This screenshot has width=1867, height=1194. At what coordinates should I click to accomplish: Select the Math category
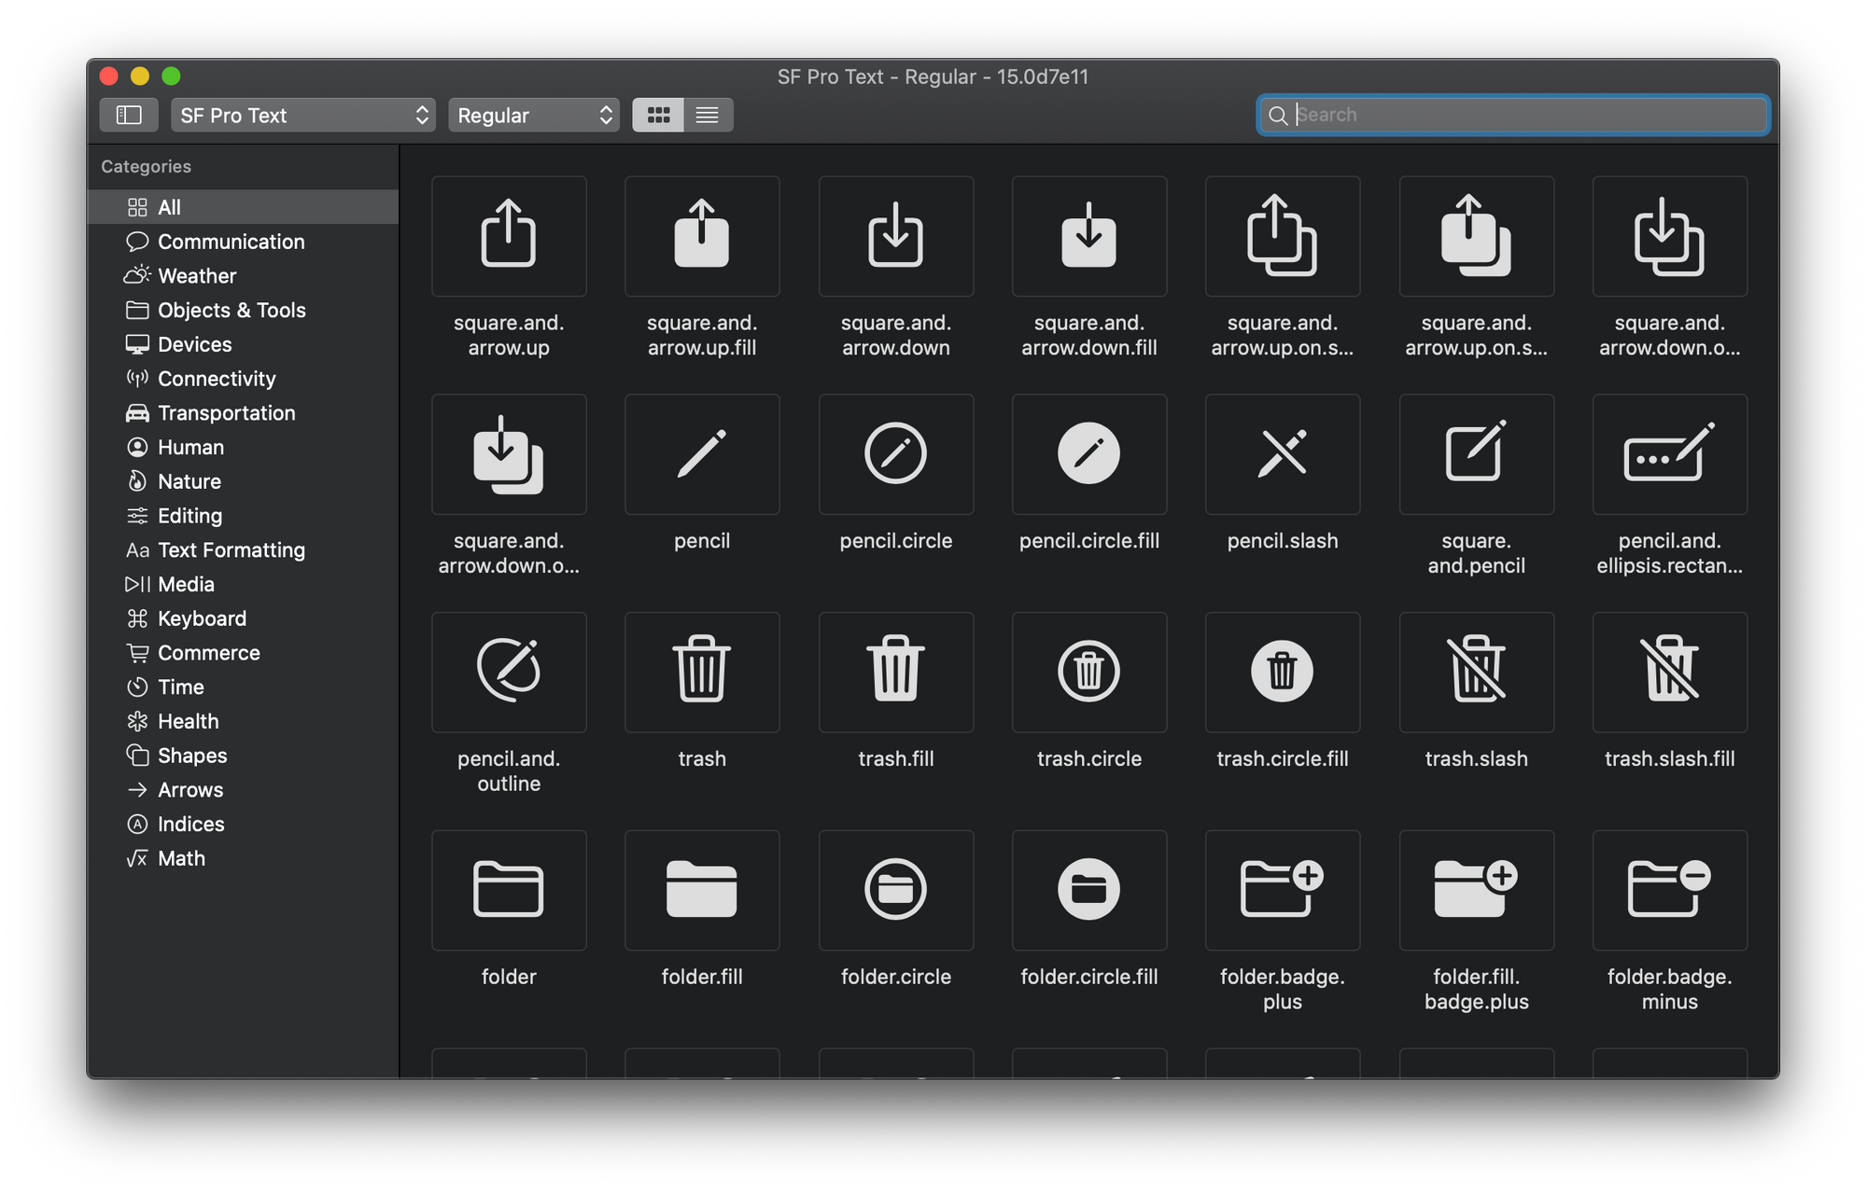click(x=243, y=858)
